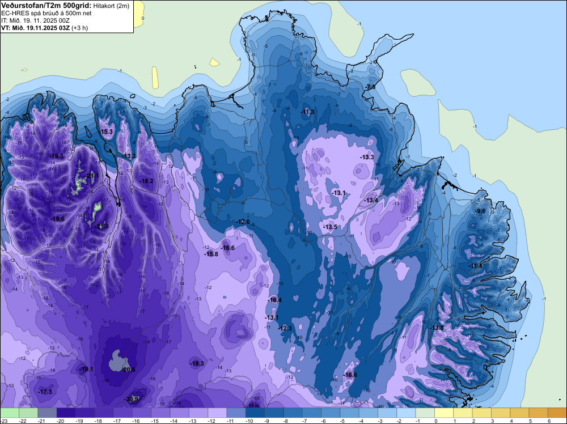Click the light green legend swatch above -23
Image resolution: width=567 pixels, height=424 pixels.
pos(10,413)
